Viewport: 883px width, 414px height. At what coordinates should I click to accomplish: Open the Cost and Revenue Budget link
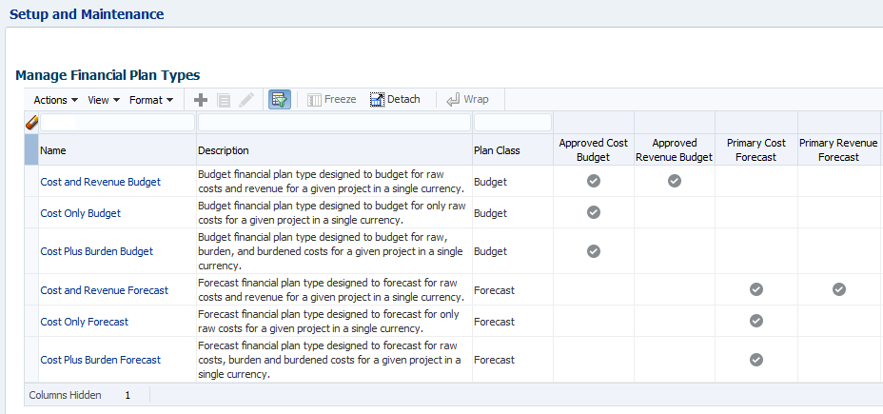[100, 182]
